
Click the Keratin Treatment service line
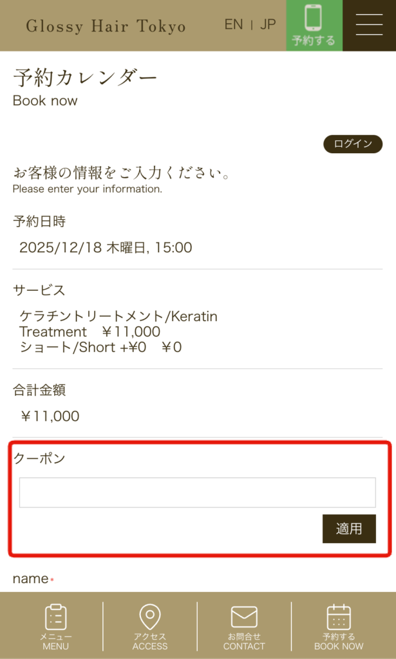pyautogui.click(x=118, y=324)
